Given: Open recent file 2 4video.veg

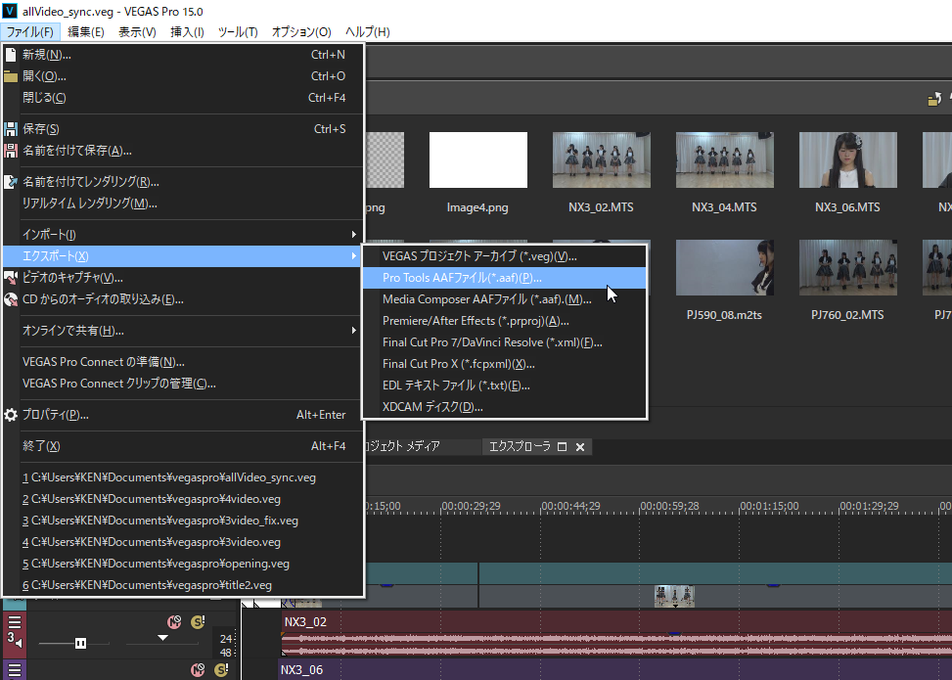Looking at the screenshot, I should pos(183,499).
